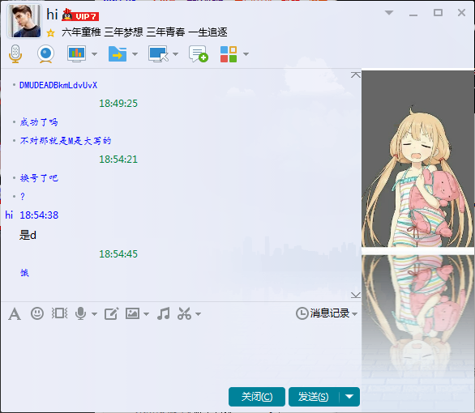Image resolution: width=475 pixels, height=413 pixels.
Task: Click the chat scroll down arrow
Action: click(356, 295)
